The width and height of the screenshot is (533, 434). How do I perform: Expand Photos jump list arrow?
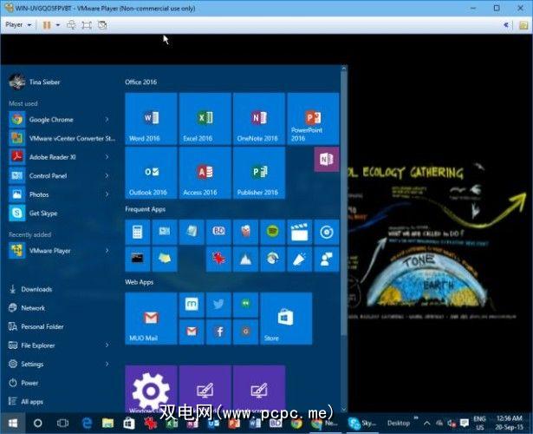(107, 194)
